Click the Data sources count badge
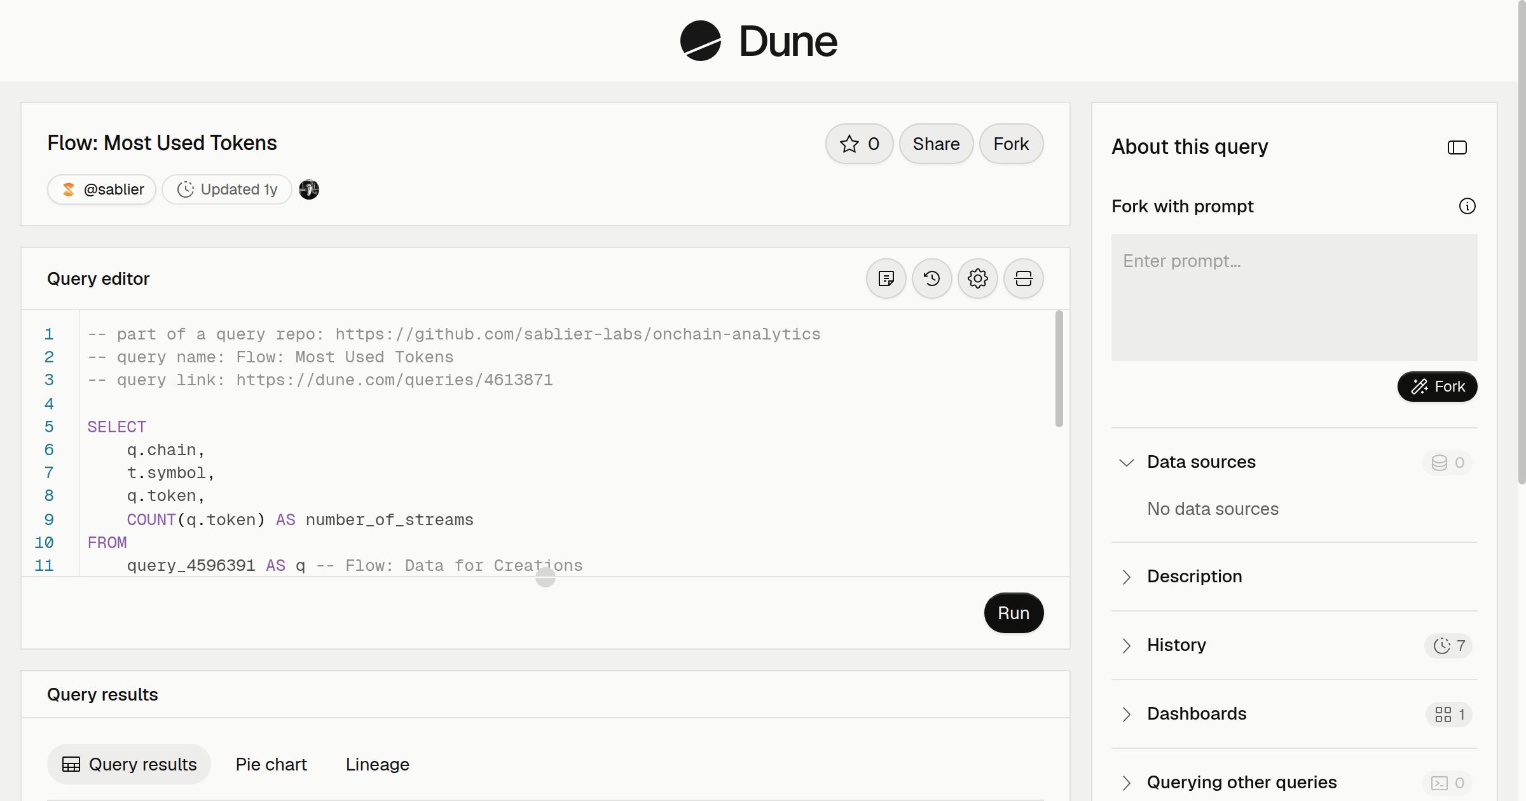 1448,462
